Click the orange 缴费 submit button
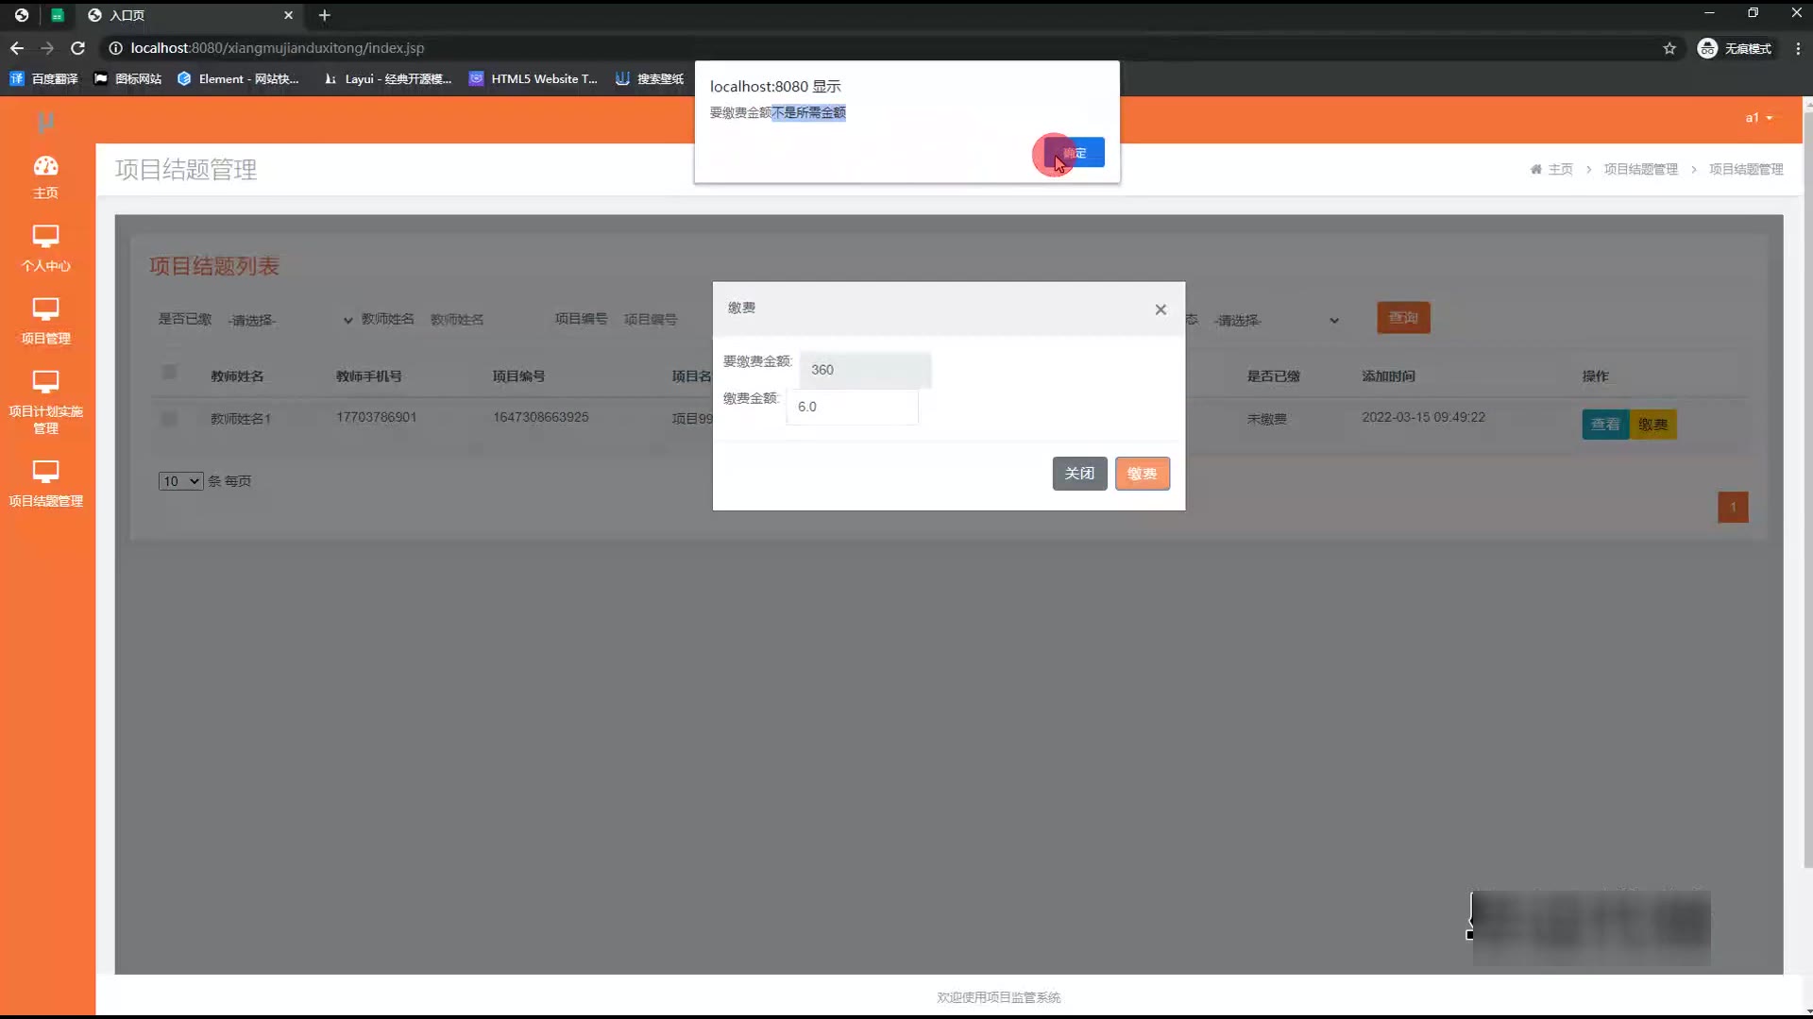Screen dimensions: 1813x1019 click(x=1142, y=474)
